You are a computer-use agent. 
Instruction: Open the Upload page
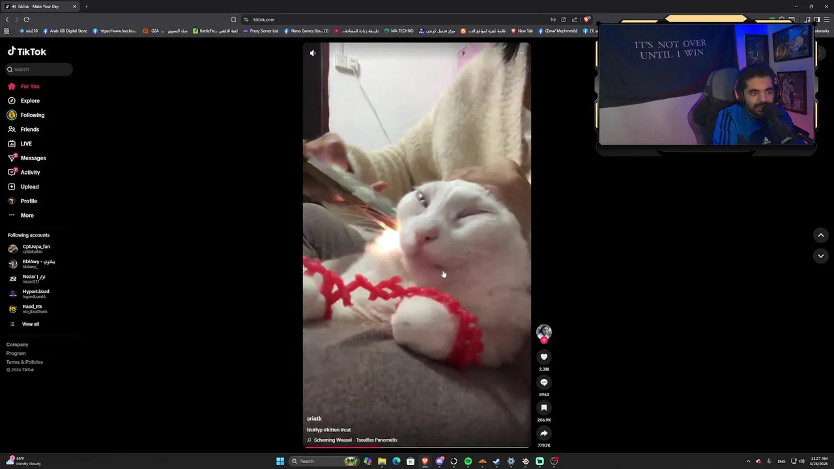[x=23, y=186]
